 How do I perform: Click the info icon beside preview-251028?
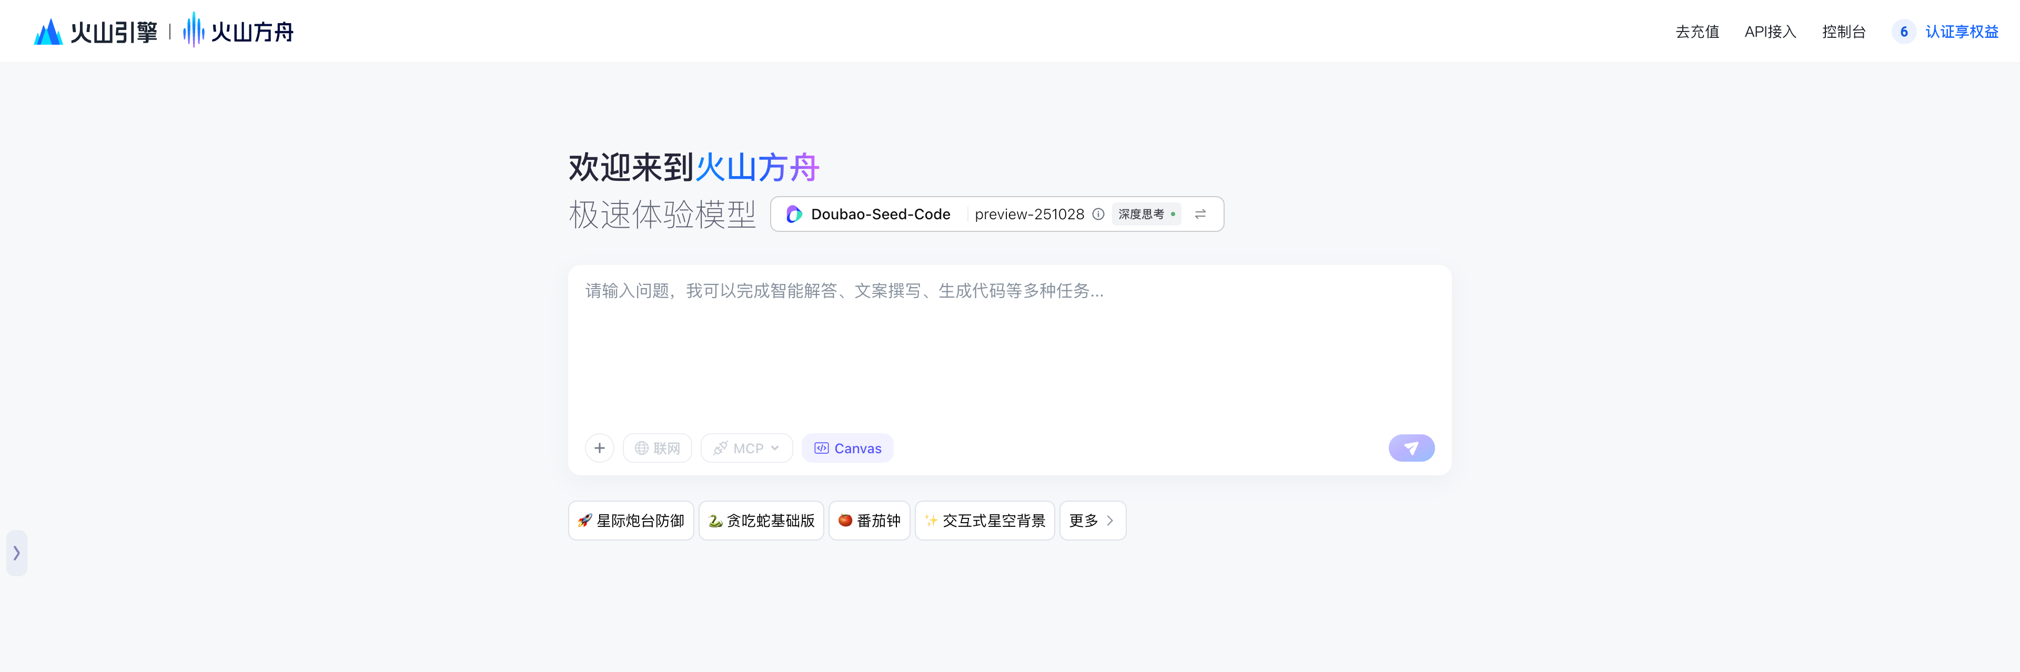click(x=1098, y=214)
